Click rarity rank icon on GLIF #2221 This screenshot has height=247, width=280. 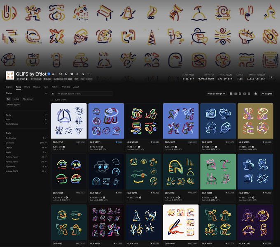pos(116,142)
